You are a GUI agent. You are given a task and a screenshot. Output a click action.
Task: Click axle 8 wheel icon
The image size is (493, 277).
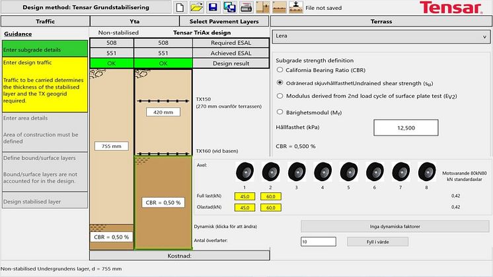point(427,172)
